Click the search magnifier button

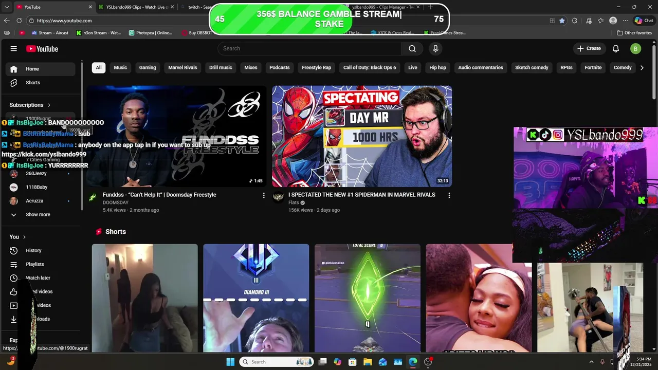pyautogui.click(x=412, y=48)
